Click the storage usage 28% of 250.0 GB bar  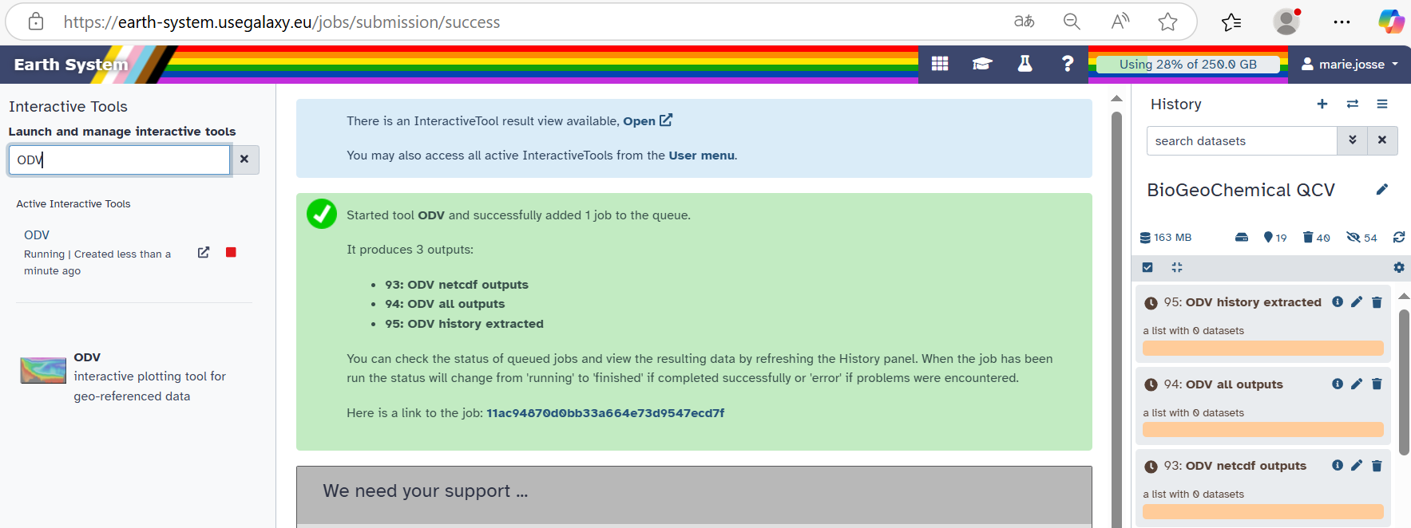point(1187,65)
